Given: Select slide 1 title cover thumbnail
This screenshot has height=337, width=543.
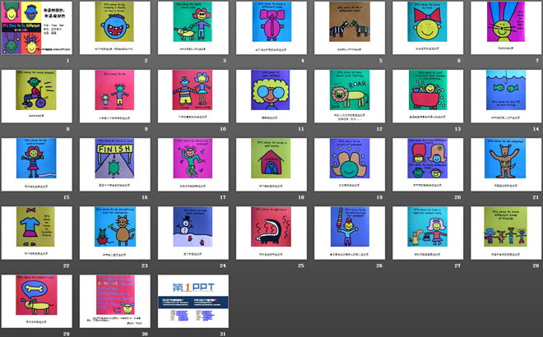Looking at the screenshot, I should (x=37, y=28).
